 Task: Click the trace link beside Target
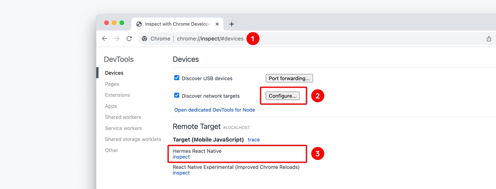(254, 140)
